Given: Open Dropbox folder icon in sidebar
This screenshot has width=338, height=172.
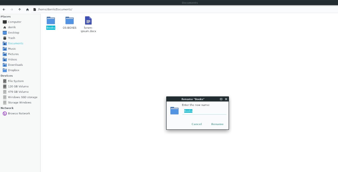Looking at the screenshot, I should [5, 70].
